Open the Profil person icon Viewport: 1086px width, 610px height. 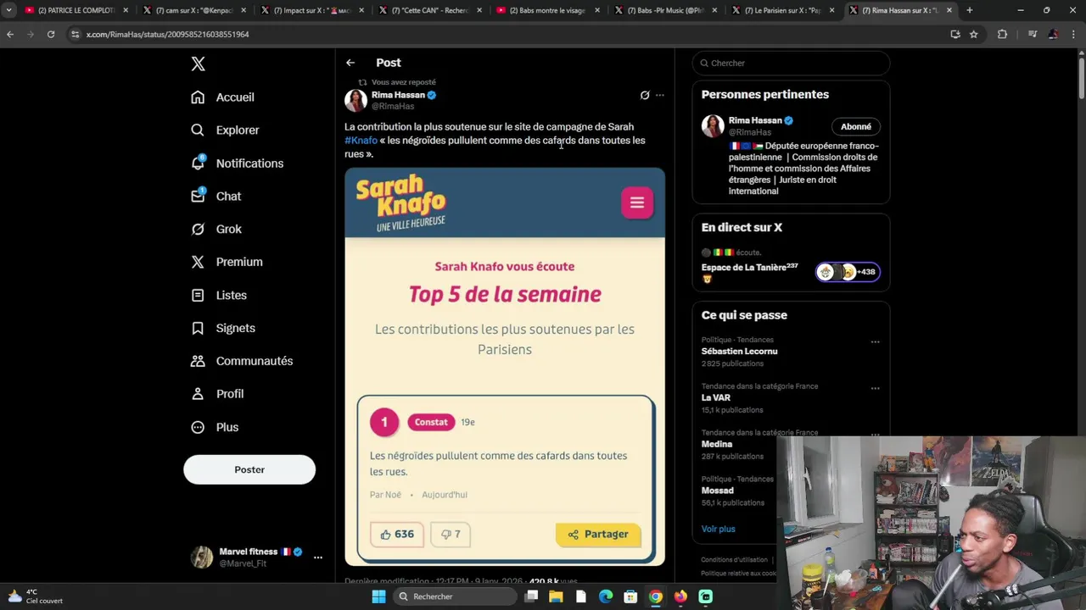tap(198, 394)
